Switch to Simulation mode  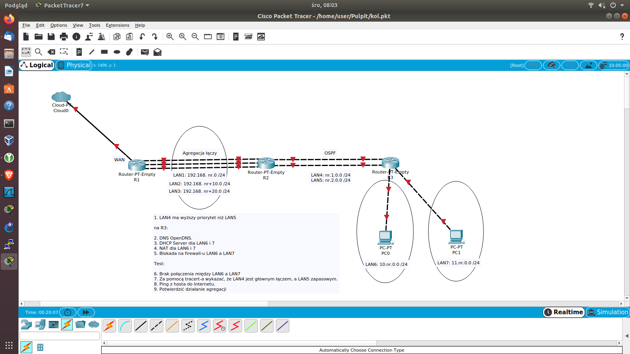pyautogui.click(x=608, y=312)
